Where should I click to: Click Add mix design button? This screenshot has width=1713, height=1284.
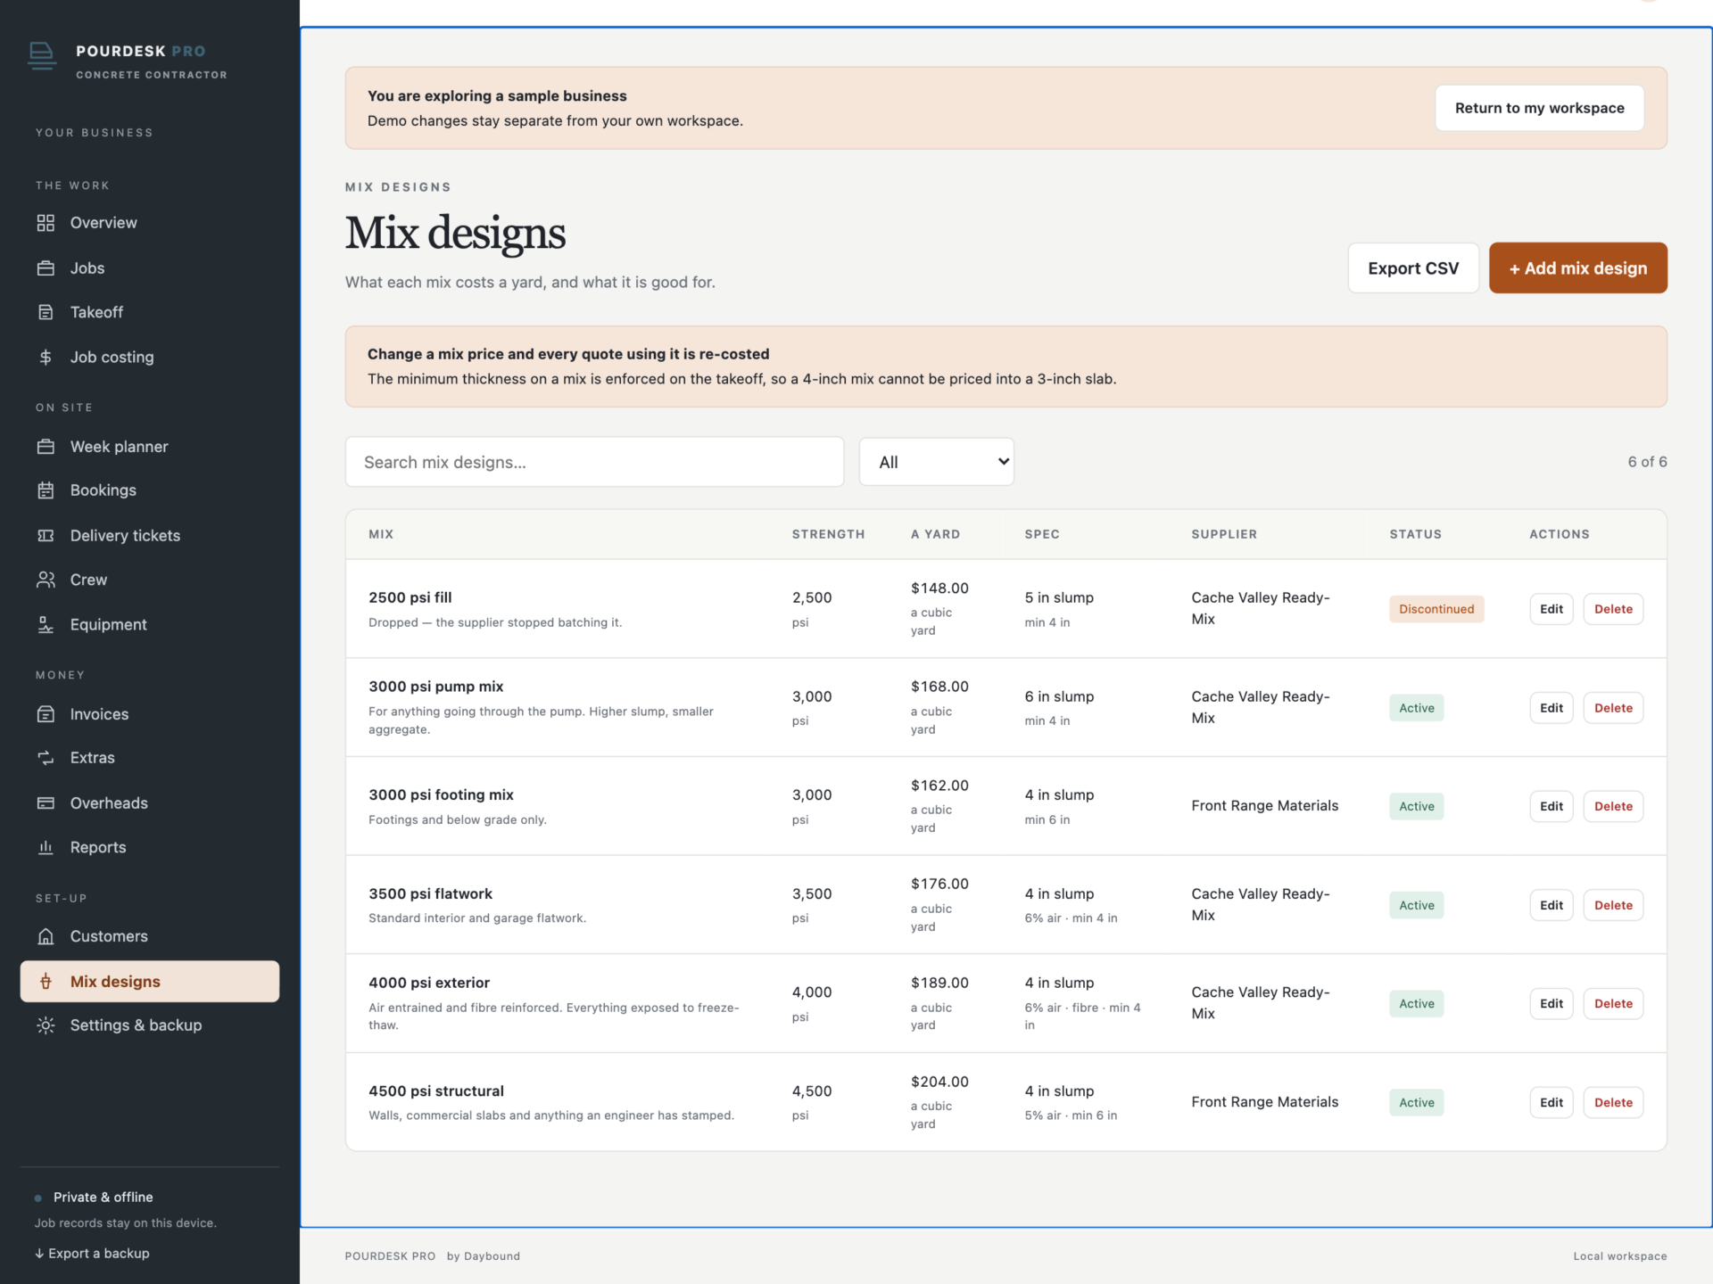(x=1577, y=268)
